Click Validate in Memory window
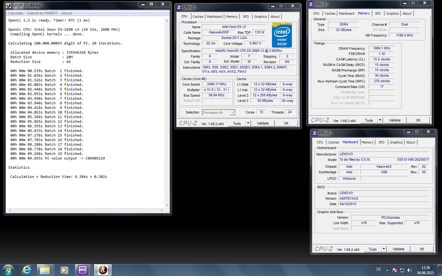The height and width of the screenshot is (276, 442). [395, 120]
